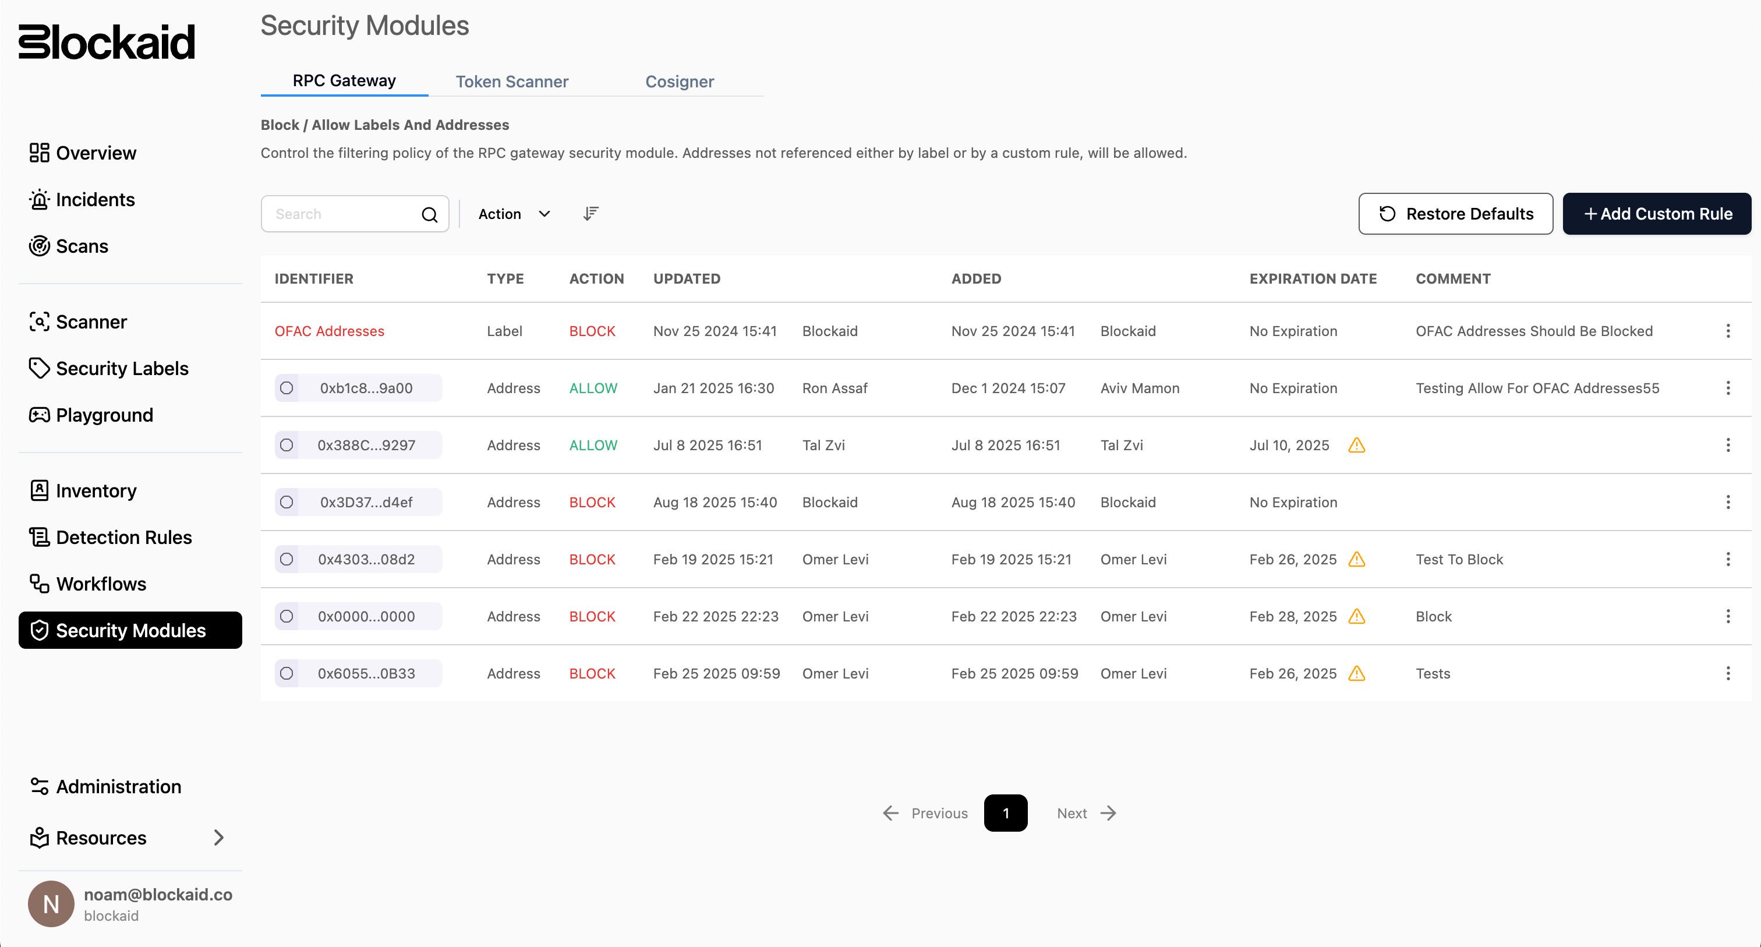The height and width of the screenshot is (947, 1761).
Task: Click the sort order icon
Action: point(590,213)
